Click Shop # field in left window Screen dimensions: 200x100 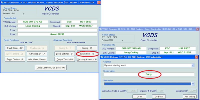[79, 26]
